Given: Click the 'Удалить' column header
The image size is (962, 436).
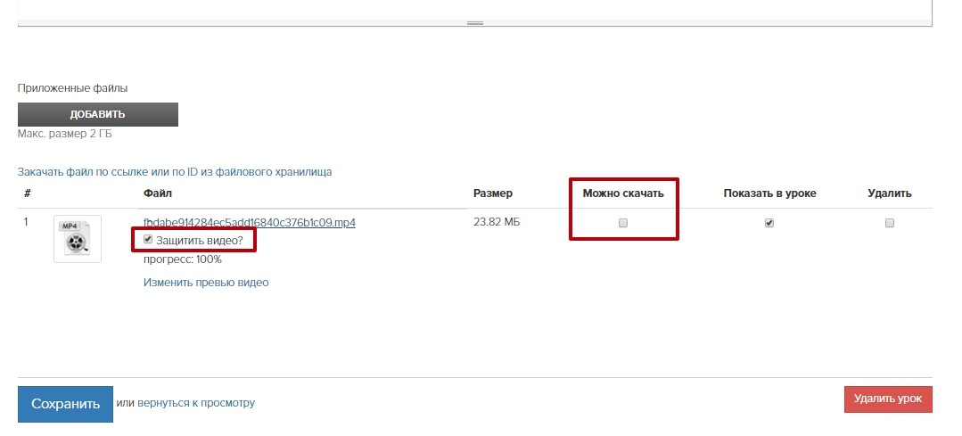Looking at the screenshot, I should (x=890, y=193).
